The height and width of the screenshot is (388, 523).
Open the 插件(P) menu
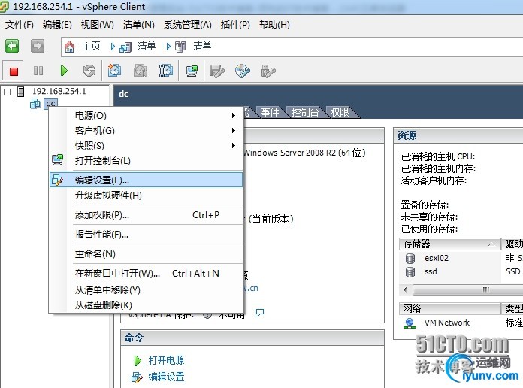coord(235,25)
